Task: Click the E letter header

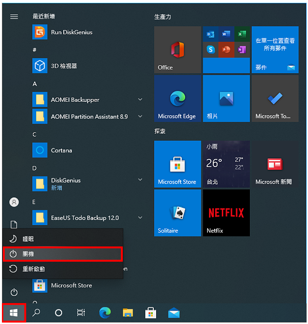Action: tap(34, 202)
